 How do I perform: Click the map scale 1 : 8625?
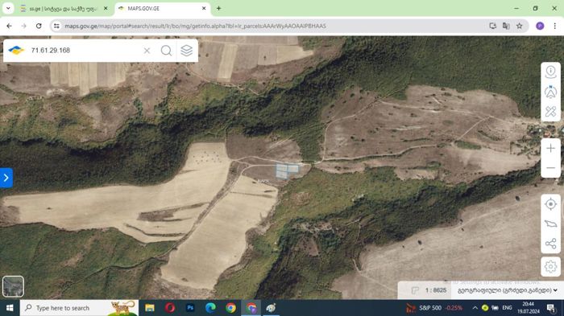click(x=436, y=290)
